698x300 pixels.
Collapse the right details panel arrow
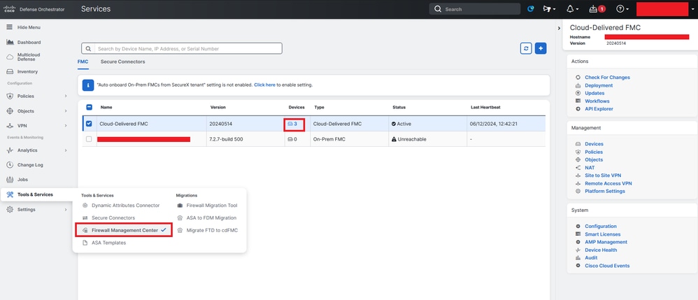coord(559,28)
